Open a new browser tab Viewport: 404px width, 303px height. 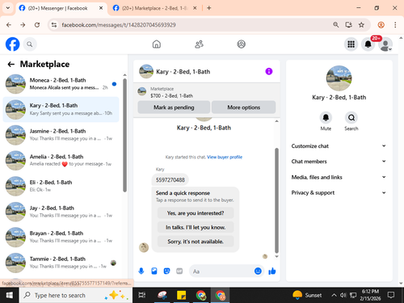(209, 8)
